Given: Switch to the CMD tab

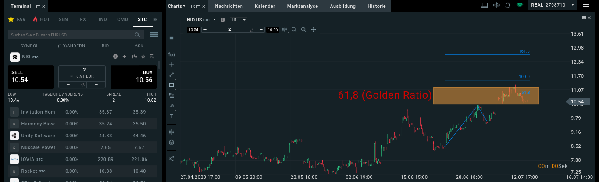Looking at the screenshot, I should pyautogui.click(x=122, y=20).
